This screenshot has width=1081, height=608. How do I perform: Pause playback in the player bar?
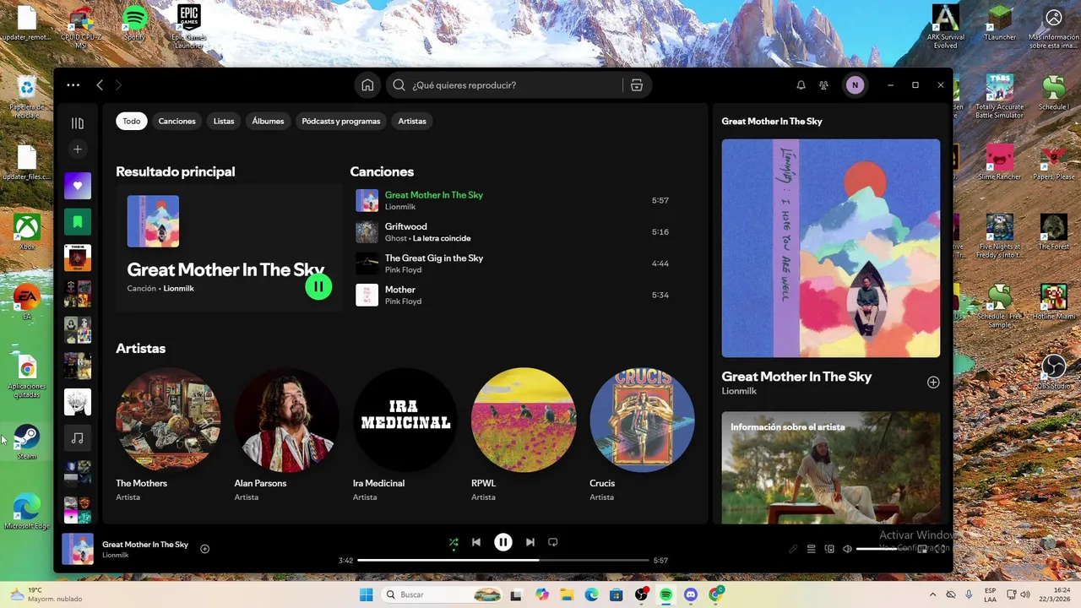point(503,542)
